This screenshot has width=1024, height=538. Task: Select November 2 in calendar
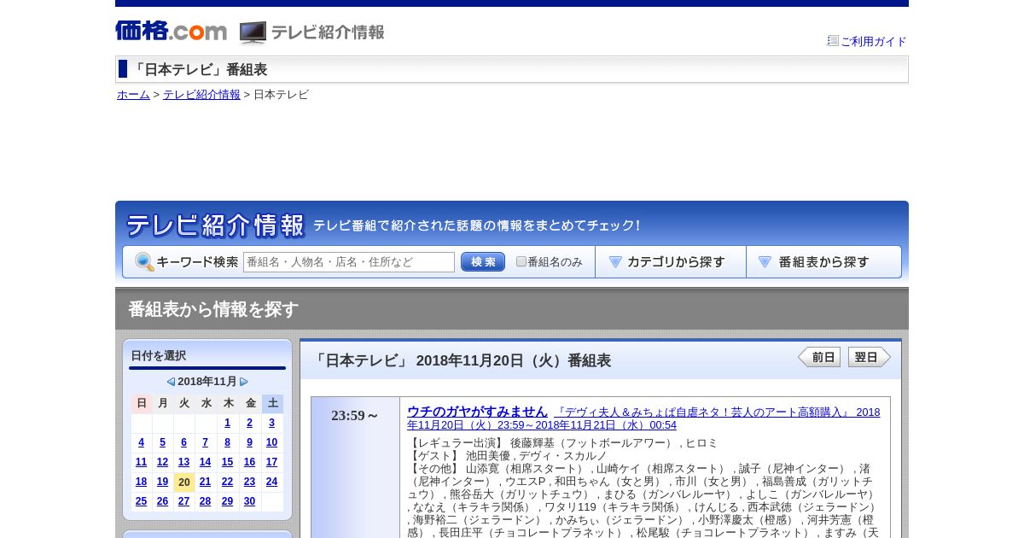[250, 423]
